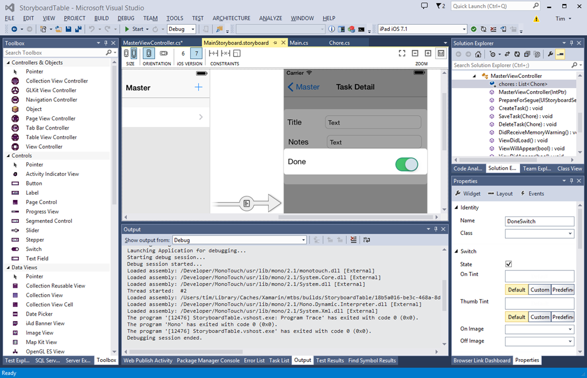Image resolution: width=587 pixels, height=378 pixels.
Task: Open the Tim account menu
Action: coord(563,19)
